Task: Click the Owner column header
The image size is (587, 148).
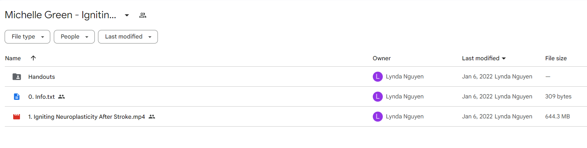Action: 382,58
